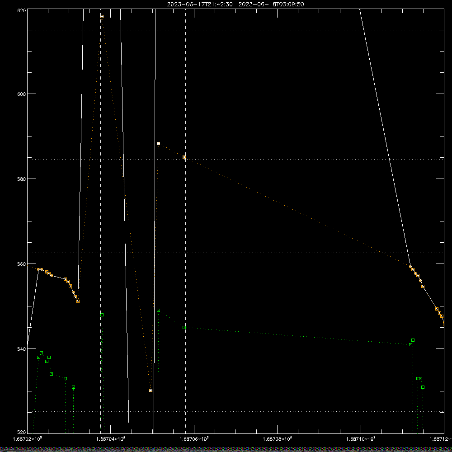Click the x-axis label 1.68708×10⁹
The width and height of the screenshot is (452, 452).
point(278,439)
